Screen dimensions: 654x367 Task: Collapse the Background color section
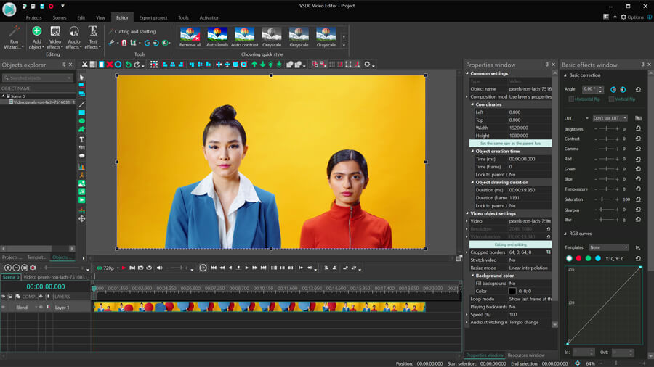tap(472, 276)
